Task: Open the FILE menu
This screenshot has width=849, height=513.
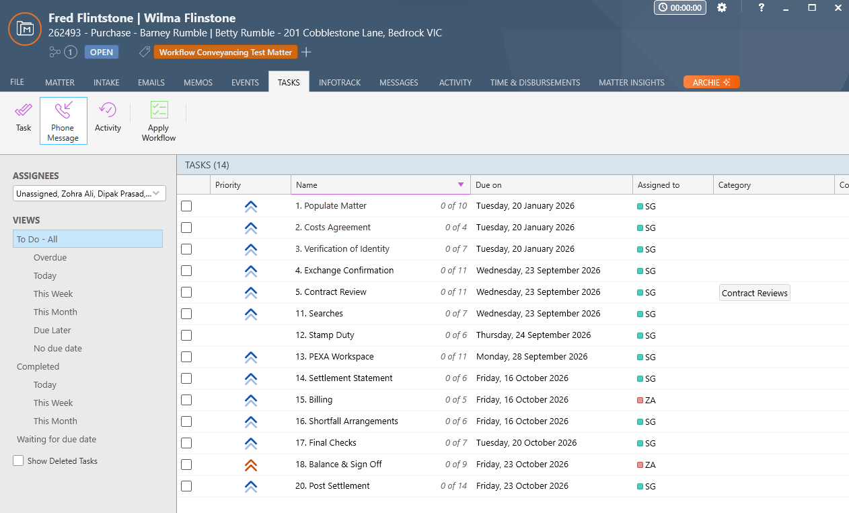Action: [17, 82]
